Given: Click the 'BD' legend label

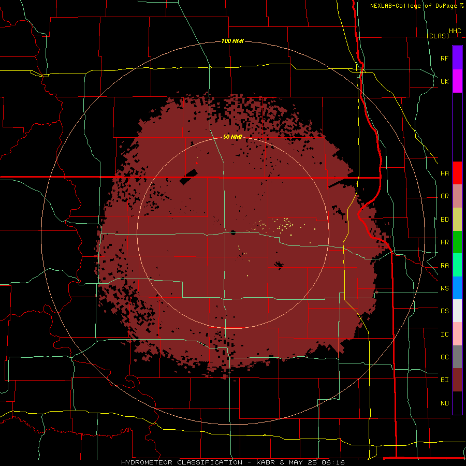Looking at the screenshot, I should (x=445, y=220).
